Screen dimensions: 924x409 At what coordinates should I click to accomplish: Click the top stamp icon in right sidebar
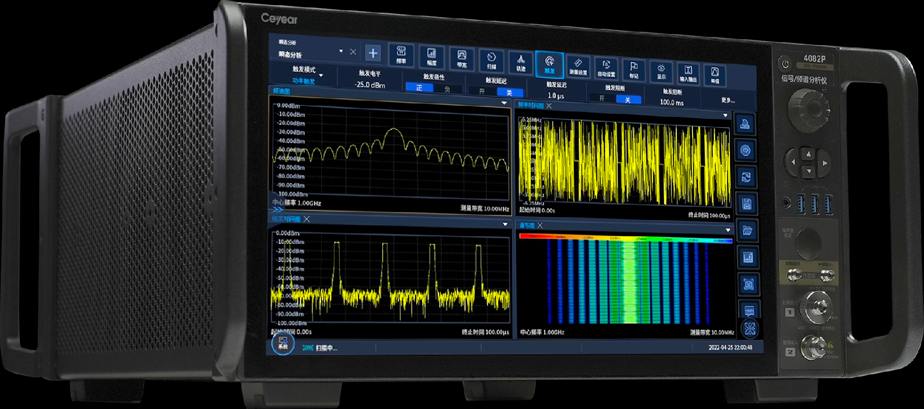745,124
